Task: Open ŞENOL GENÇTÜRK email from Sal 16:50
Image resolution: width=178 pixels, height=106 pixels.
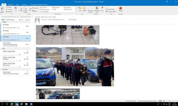Action: pos(16,53)
